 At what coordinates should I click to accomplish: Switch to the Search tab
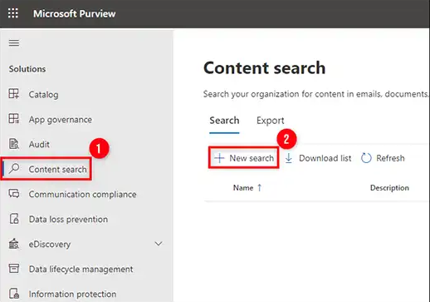tap(224, 121)
